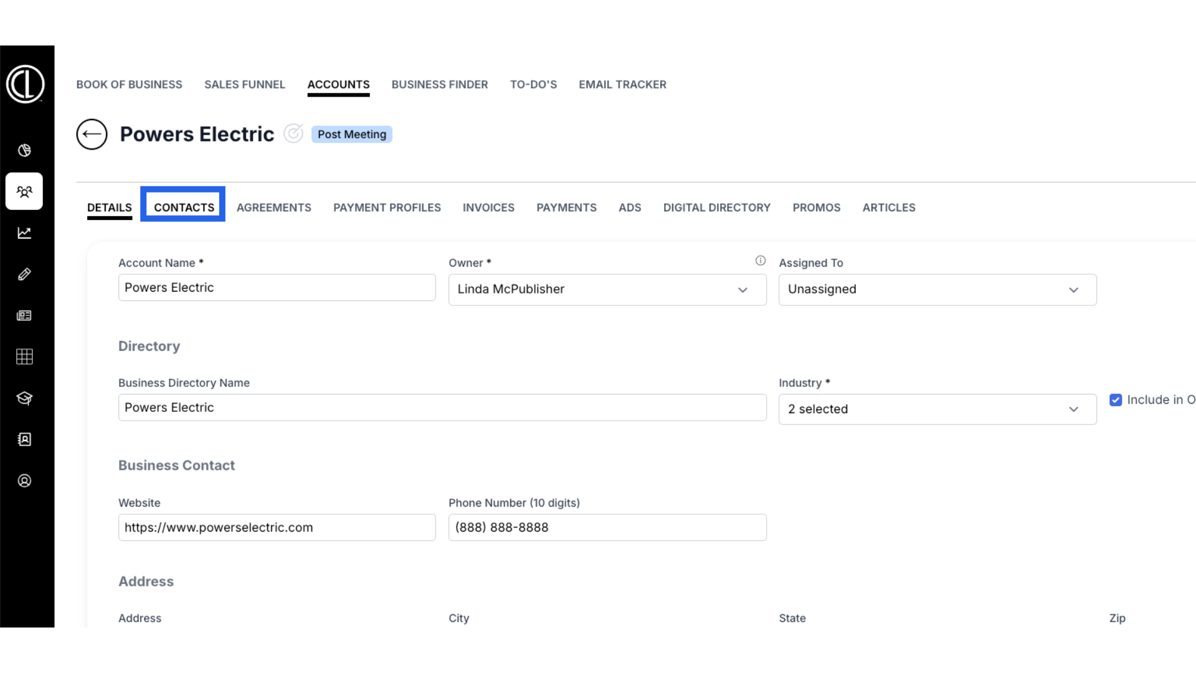Expand the Industry 2 selected dropdown
Image resolution: width=1196 pixels, height=673 pixels.
point(937,409)
